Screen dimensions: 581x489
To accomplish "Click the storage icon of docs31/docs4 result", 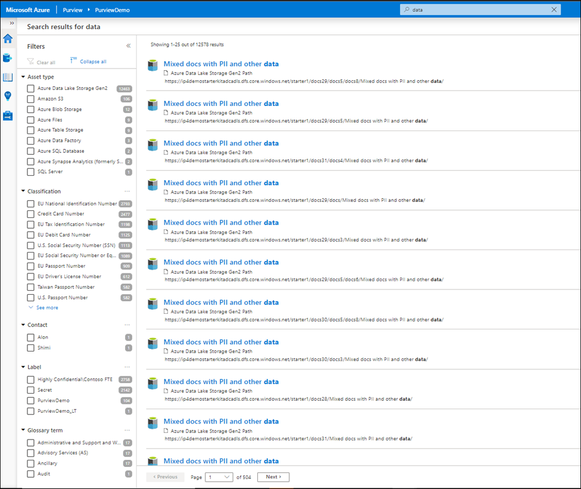I will 152,145.
